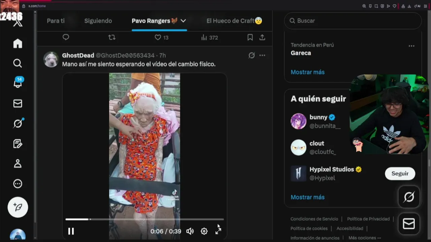Open the El Hueco de Craft tab

pos(234,21)
